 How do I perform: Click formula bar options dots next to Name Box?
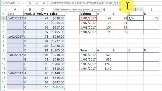click(24, 3)
